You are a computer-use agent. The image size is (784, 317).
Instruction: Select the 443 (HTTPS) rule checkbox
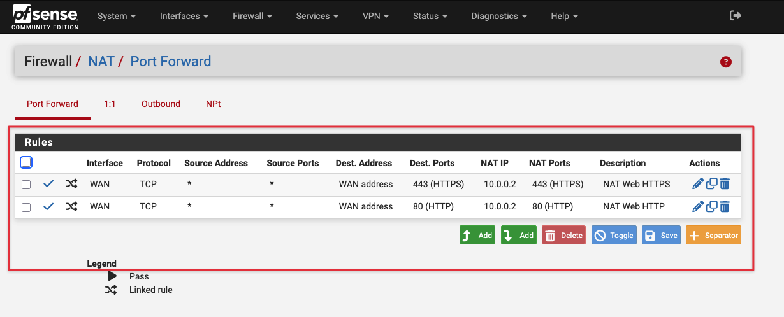point(26,185)
